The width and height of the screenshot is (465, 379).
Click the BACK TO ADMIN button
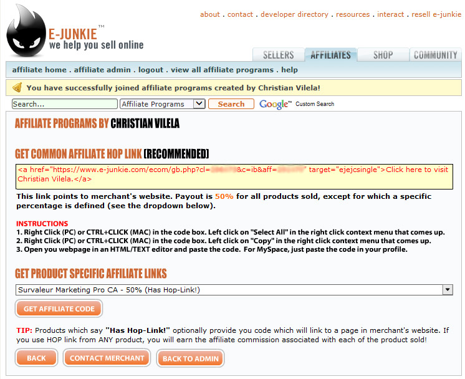190,358
